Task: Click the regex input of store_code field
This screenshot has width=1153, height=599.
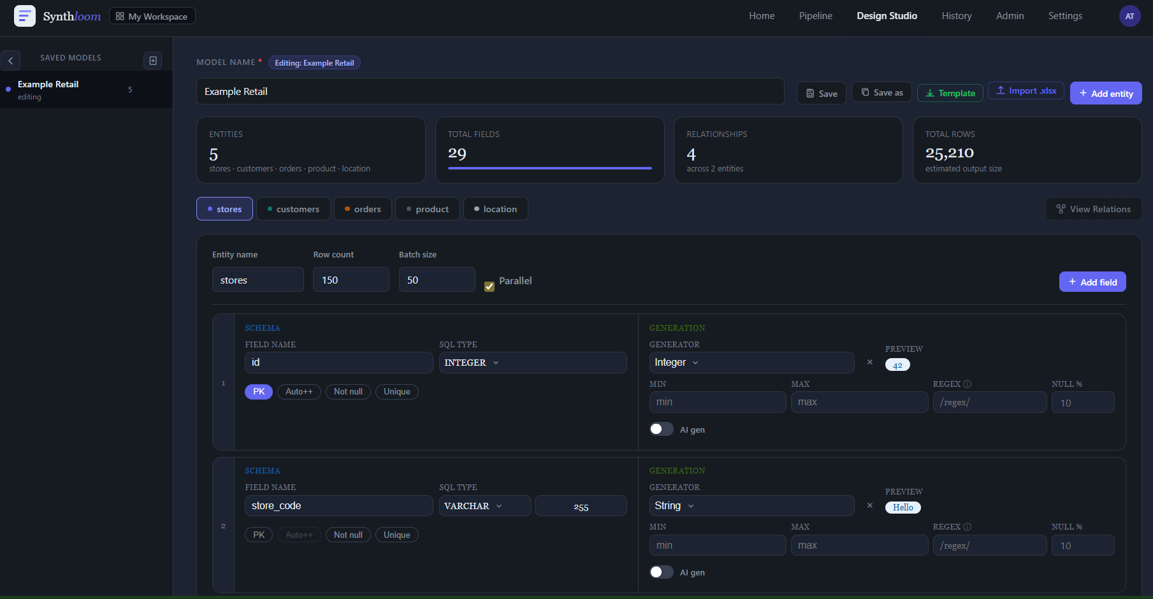Action: click(x=990, y=545)
